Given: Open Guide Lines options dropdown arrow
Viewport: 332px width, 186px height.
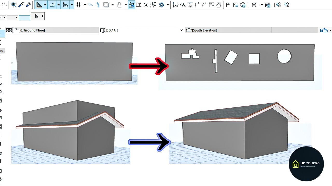Looking at the screenshot, I should (x=45, y=5).
